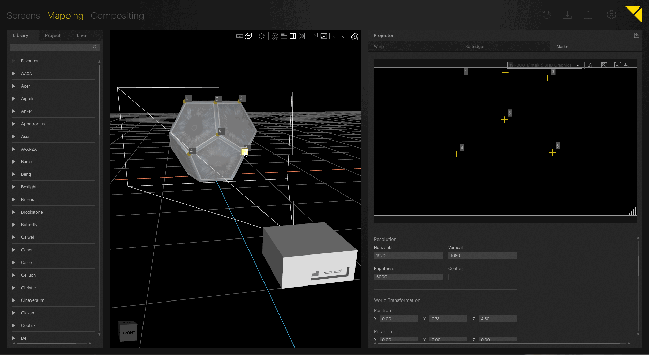Click the globe icon in top bar
649x355 pixels.
pyautogui.click(x=547, y=15)
